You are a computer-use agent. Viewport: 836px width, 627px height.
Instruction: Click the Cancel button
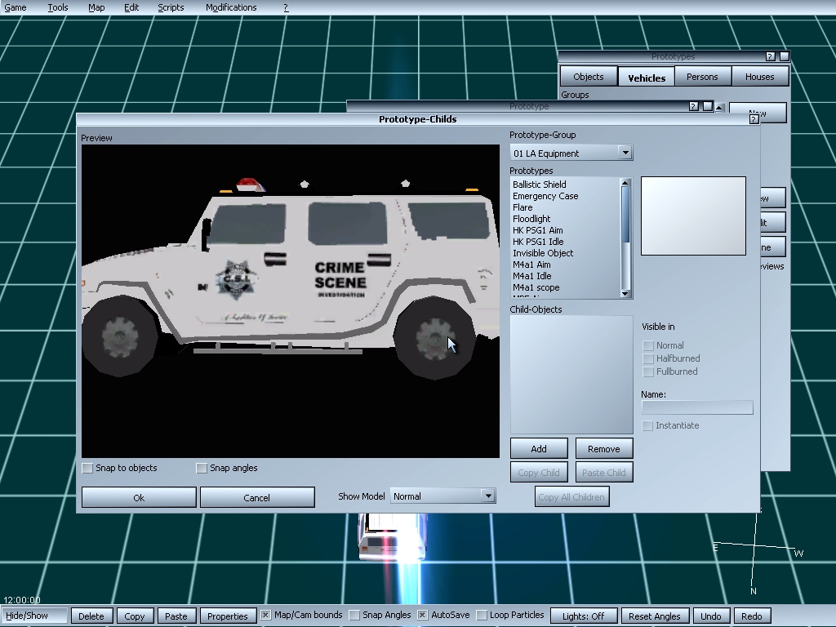pos(257,497)
